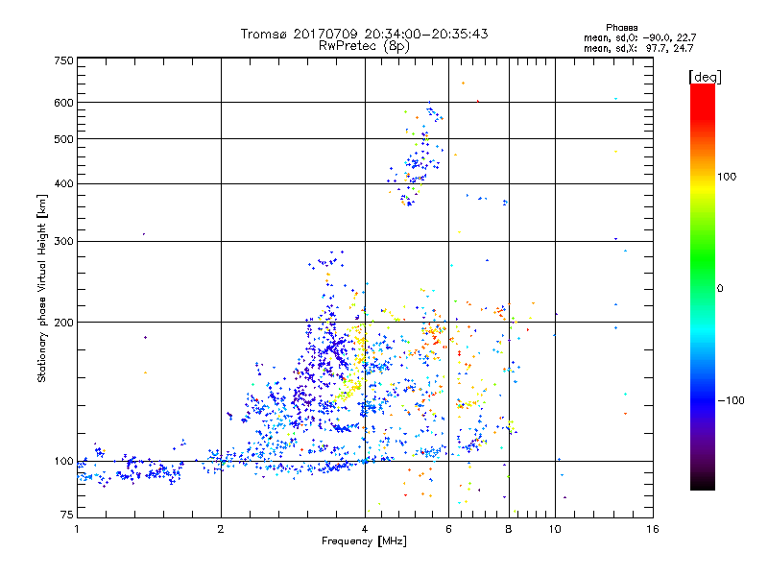This screenshot has width=768, height=576.
Task: Select the 'mean, sd,O: -90.0, 22.7' line
Action: [639, 37]
